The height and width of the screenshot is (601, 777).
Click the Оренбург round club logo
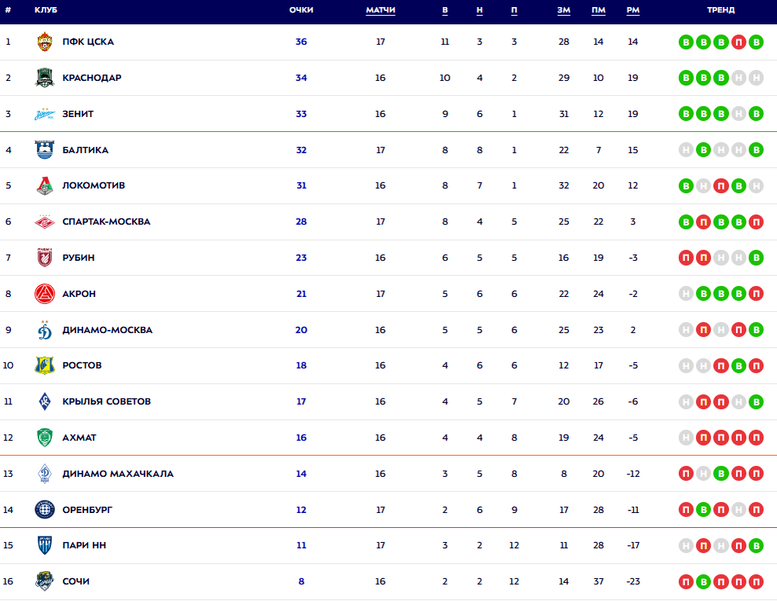click(45, 510)
